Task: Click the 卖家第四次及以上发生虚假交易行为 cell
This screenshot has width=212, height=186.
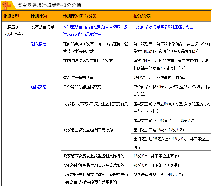Action: [x=94, y=156]
